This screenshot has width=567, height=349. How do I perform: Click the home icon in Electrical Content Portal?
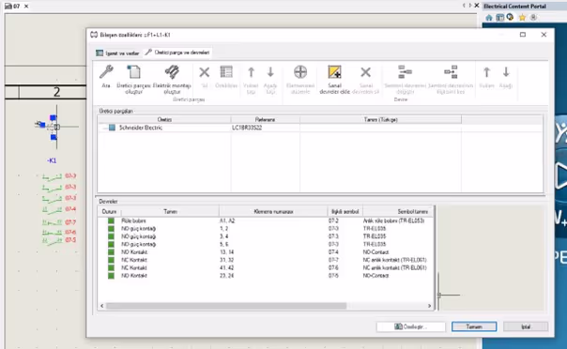click(x=489, y=17)
